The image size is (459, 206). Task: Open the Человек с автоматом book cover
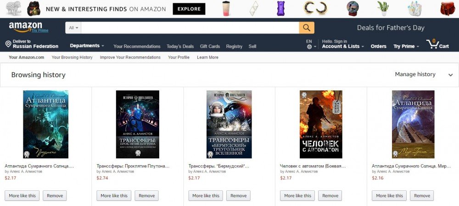point(321,124)
